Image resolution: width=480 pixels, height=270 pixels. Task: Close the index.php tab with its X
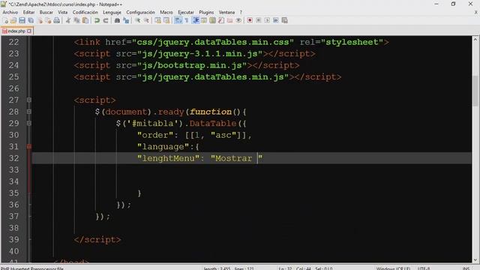click(x=29, y=31)
